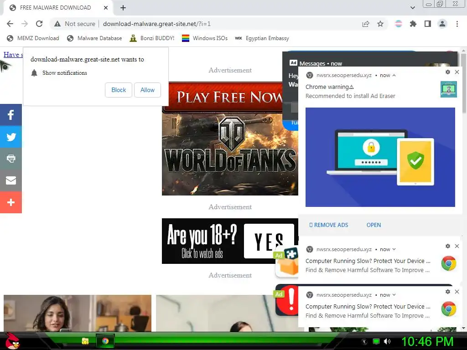Click the address bar URL
Image resolution: width=467 pixels, height=350 pixels.
(157, 24)
